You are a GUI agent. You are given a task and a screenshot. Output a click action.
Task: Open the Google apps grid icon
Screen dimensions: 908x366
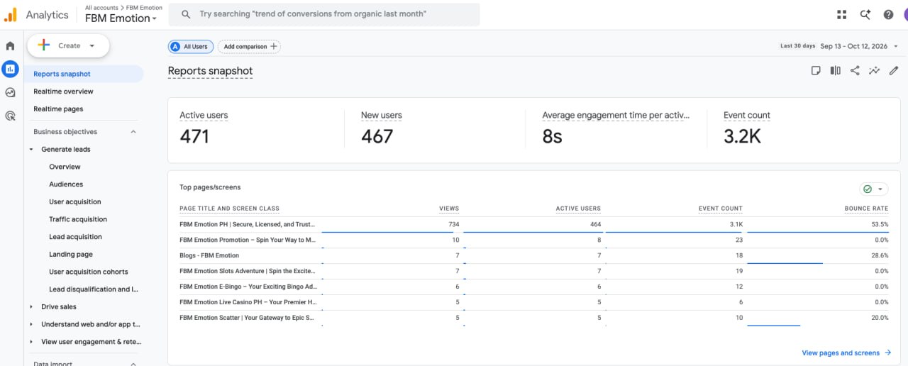point(842,14)
